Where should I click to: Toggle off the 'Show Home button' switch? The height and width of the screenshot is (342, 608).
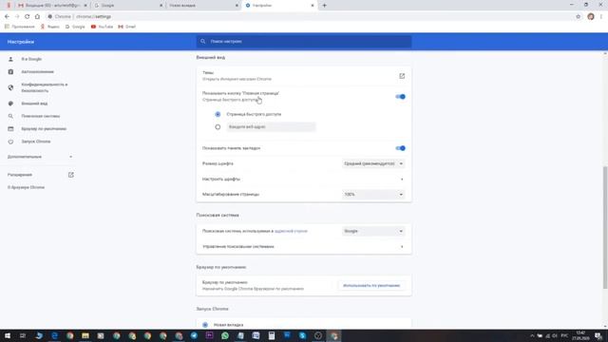pyautogui.click(x=400, y=97)
